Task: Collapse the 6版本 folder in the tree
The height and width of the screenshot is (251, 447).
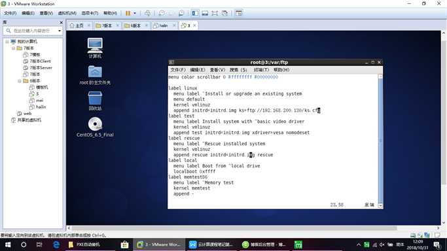Action: (20, 81)
